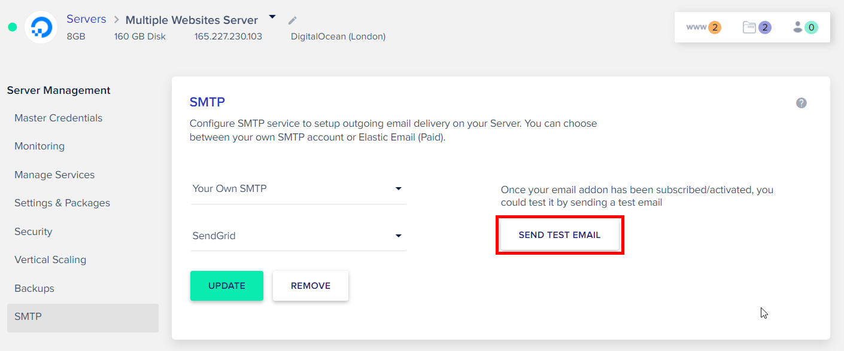
Task: Open Settings & Packages section
Action: coord(62,203)
